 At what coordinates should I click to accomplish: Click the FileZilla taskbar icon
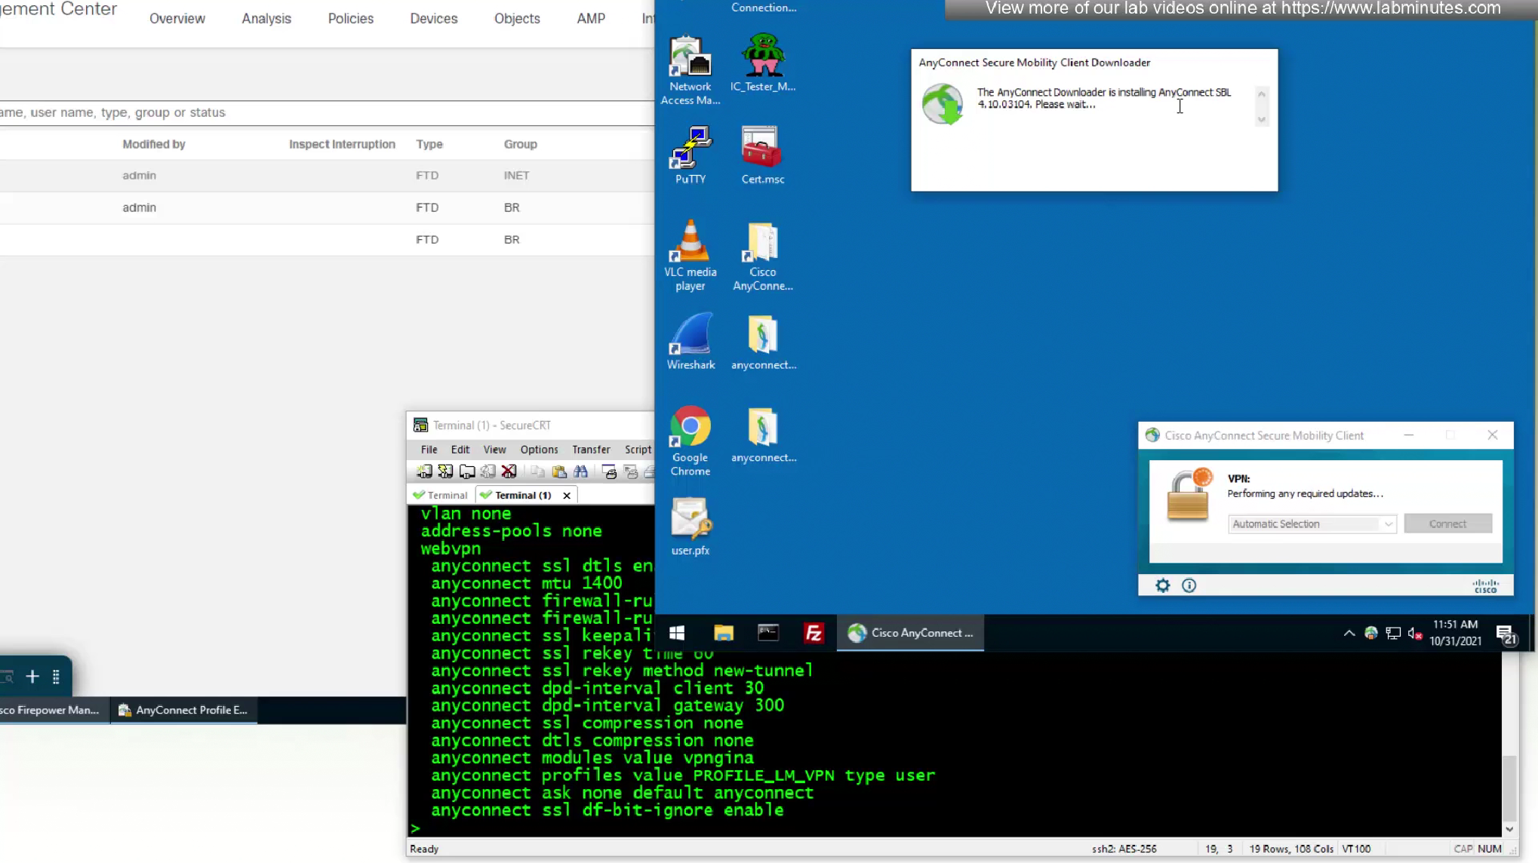click(x=814, y=633)
